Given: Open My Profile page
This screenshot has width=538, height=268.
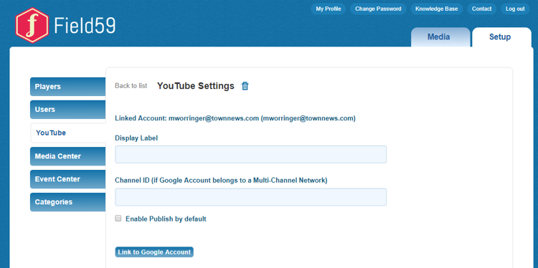Looking at the screenshot, I should 329,9.
